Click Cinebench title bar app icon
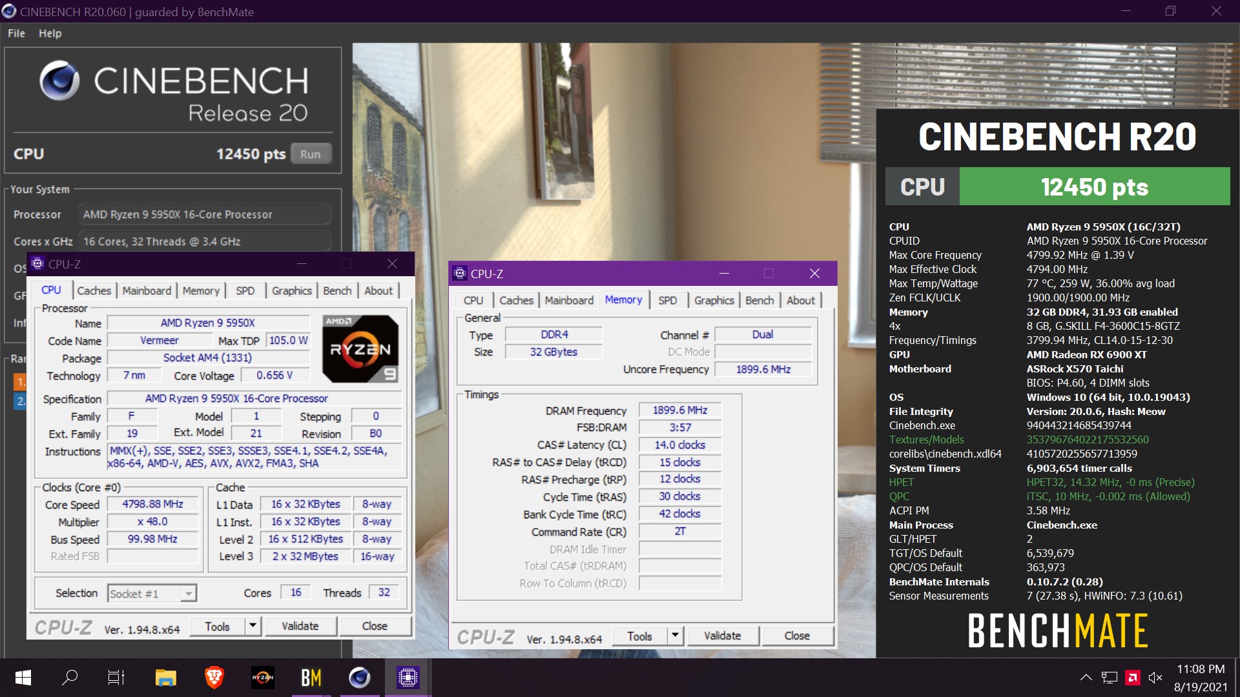This screenshot has width=1240, height=697. (x=9, y=11)
